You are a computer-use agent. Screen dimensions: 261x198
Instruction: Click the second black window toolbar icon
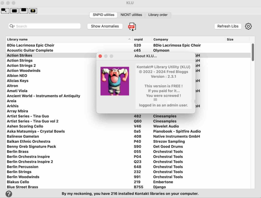click(x=14, y=11)
